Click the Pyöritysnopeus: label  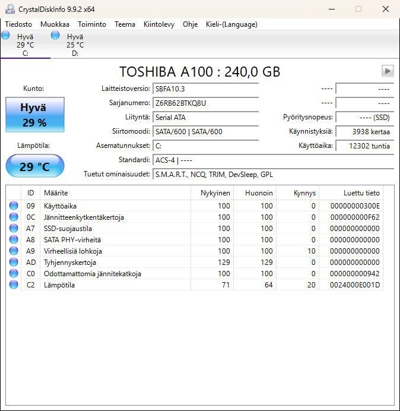coord(308,117)
